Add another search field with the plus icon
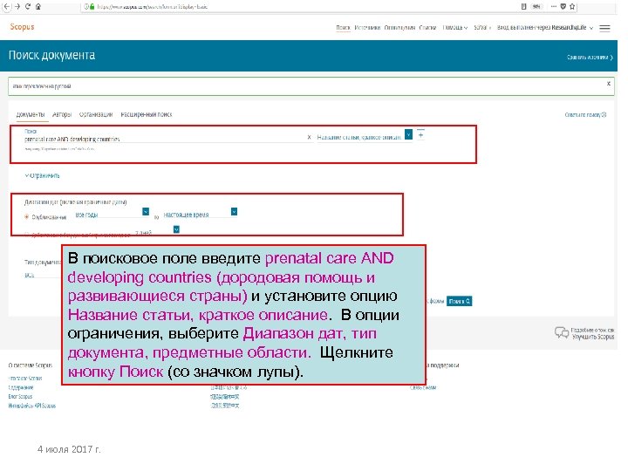The height and width of the screenshot is (471, 628). 420,134
